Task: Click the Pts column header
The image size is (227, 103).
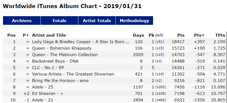Action: (181, 35)
